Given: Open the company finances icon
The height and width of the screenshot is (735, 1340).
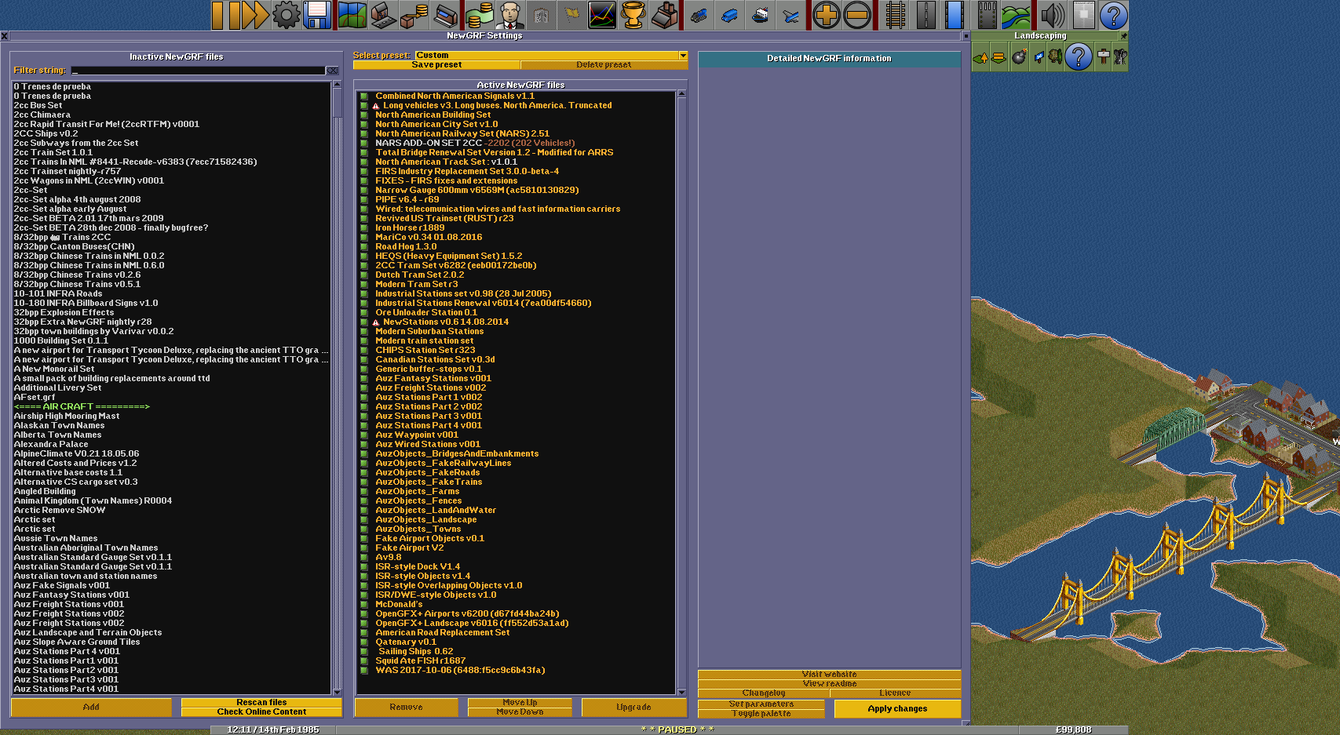Looking at the screenshot, I should point(479,15).
